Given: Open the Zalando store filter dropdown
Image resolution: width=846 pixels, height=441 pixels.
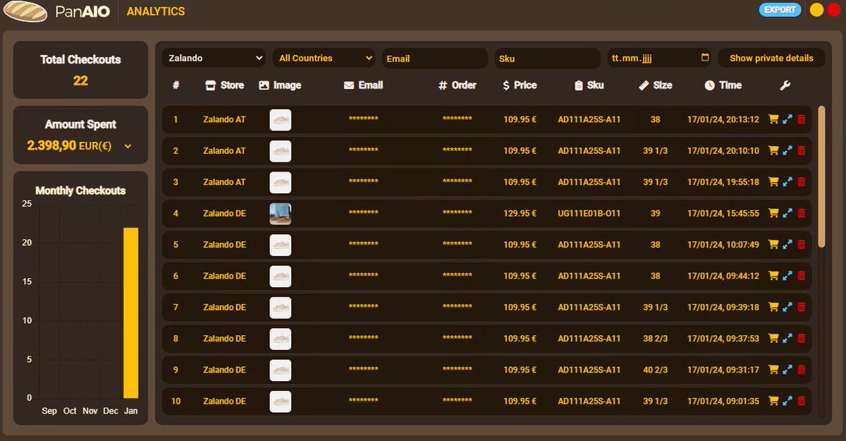Looking at the screenshot, I should [x=214, y=58].
